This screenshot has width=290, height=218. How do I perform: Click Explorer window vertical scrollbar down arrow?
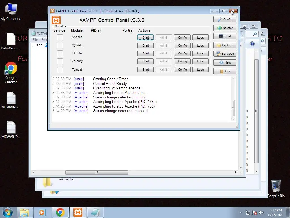coord(257,172)
